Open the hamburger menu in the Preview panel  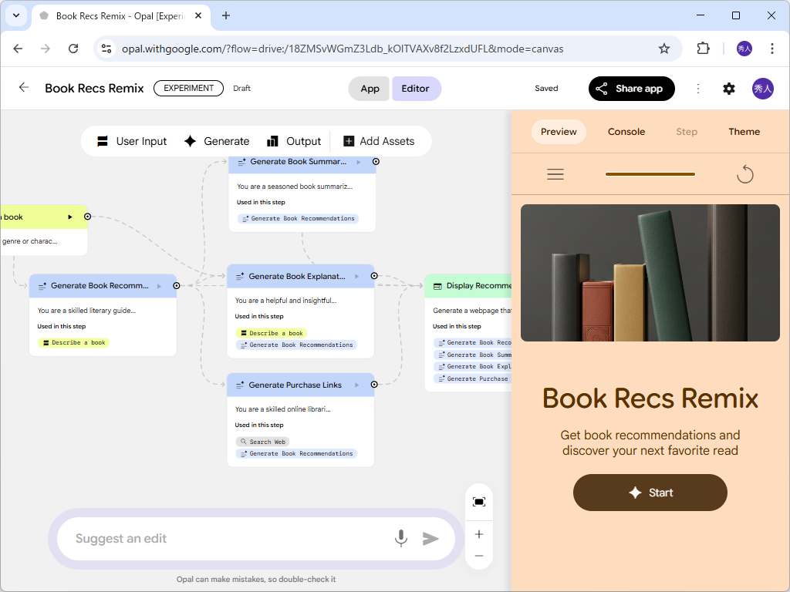555,174
